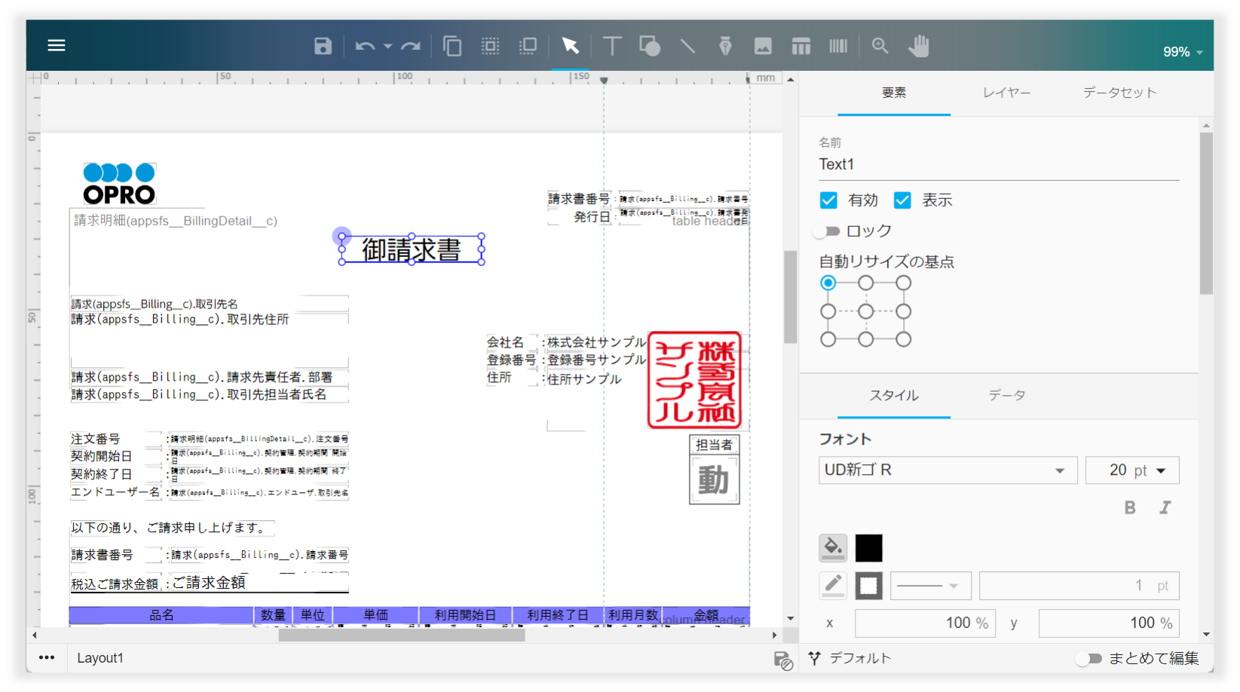Viewport: 1240px width, 692px height.
Task: Select bottom-right auto-resize anchor point
Action: [x=904, y=339]
